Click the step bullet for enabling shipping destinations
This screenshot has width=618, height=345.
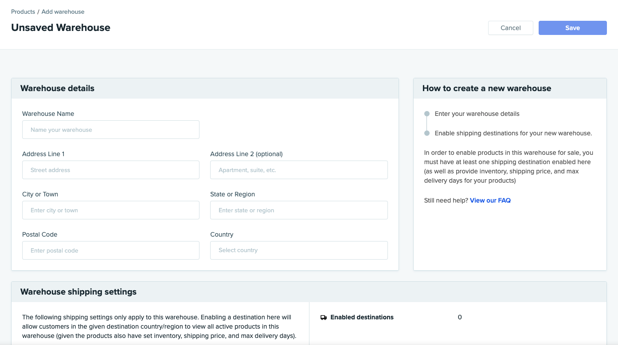[x=427, y=133]
